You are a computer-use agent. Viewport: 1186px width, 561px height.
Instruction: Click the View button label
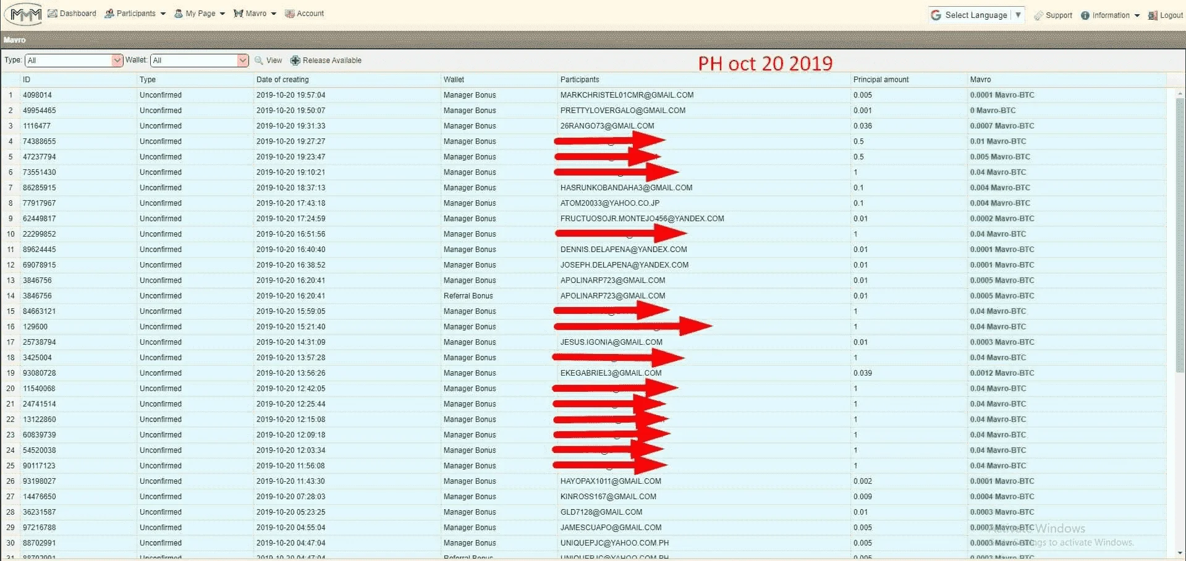(274, 61)
